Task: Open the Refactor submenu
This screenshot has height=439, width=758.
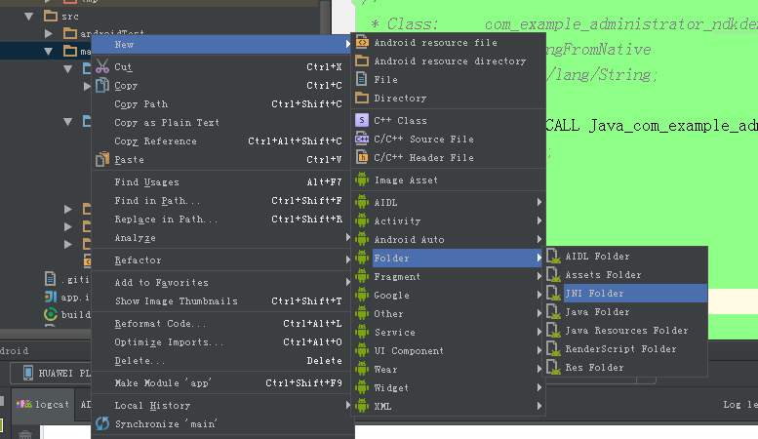Action: click(138, 260)
